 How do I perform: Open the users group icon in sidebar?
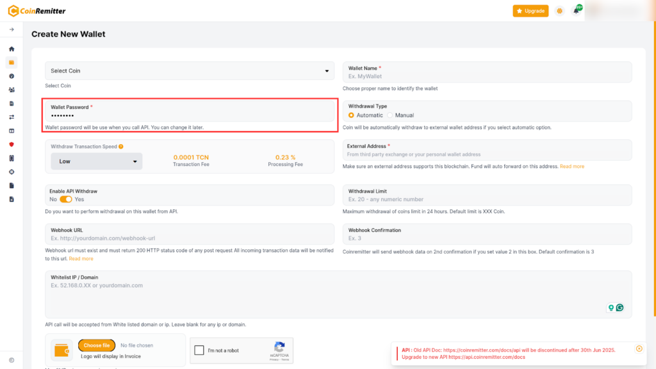click(12, 90)
